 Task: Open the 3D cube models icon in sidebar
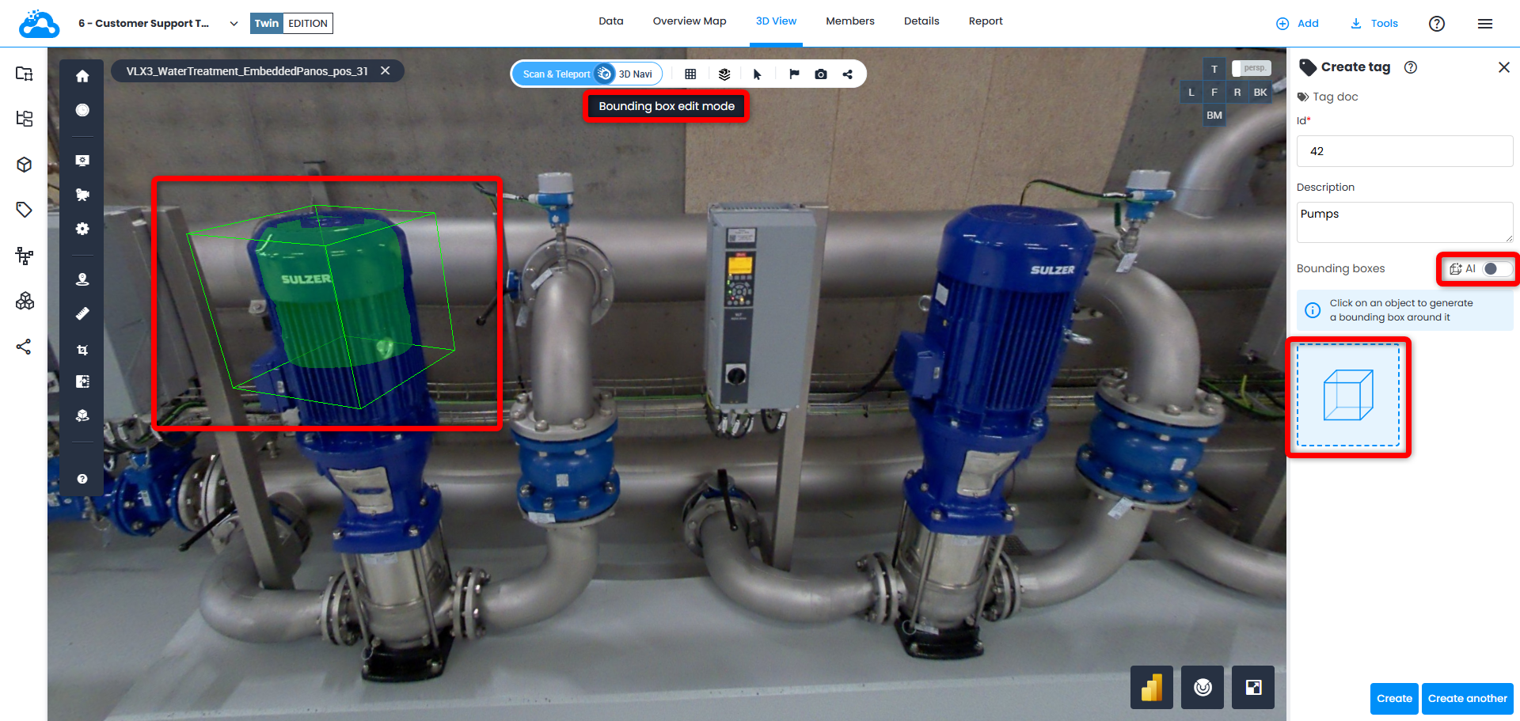(25, 165)
